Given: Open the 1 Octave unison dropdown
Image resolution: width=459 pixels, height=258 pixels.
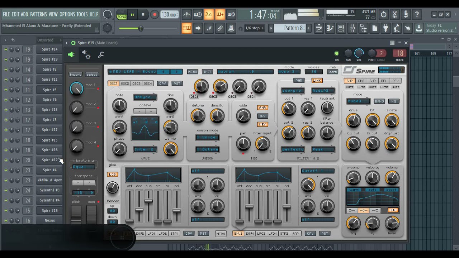Looking at the screenshot, I should click(207, 149).
